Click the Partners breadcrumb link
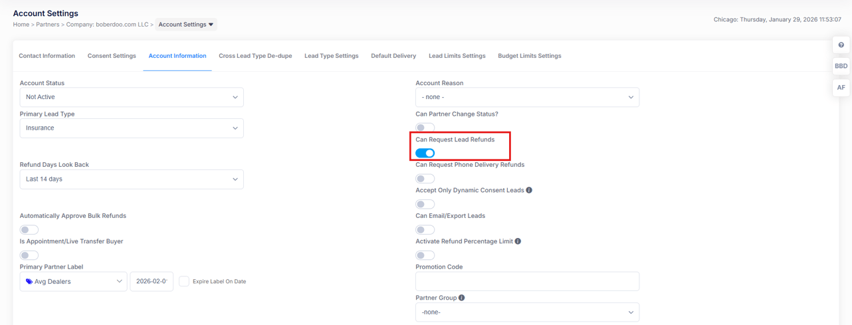The image size is (852, 325). tap(47, 25)
